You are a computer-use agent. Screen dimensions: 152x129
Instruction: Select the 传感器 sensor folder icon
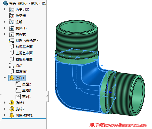pos(12,16)
